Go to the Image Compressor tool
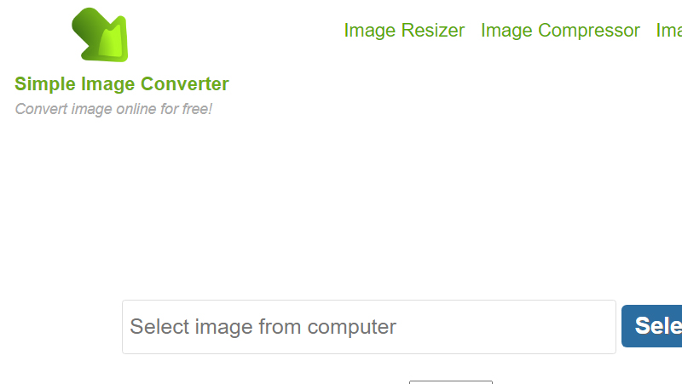 [560, 31]
